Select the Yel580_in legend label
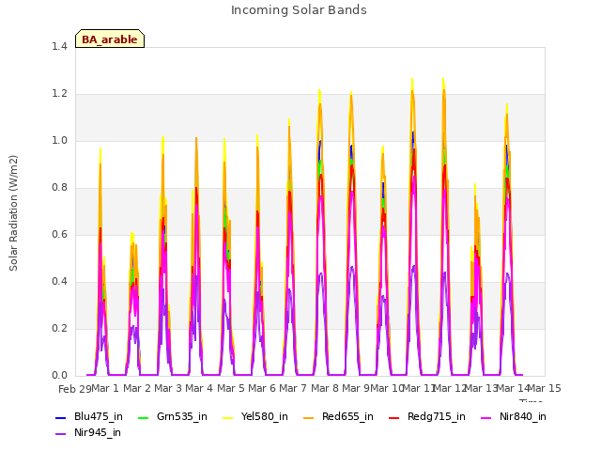The image size is (601, 451). pos(265,417)
